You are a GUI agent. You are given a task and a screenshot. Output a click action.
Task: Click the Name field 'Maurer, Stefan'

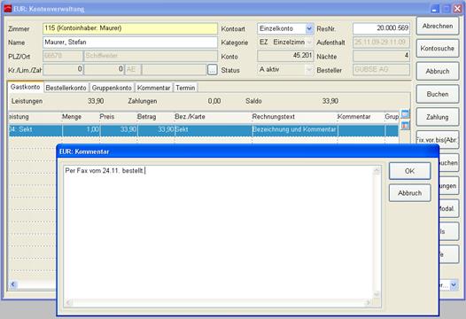[130, 43]
